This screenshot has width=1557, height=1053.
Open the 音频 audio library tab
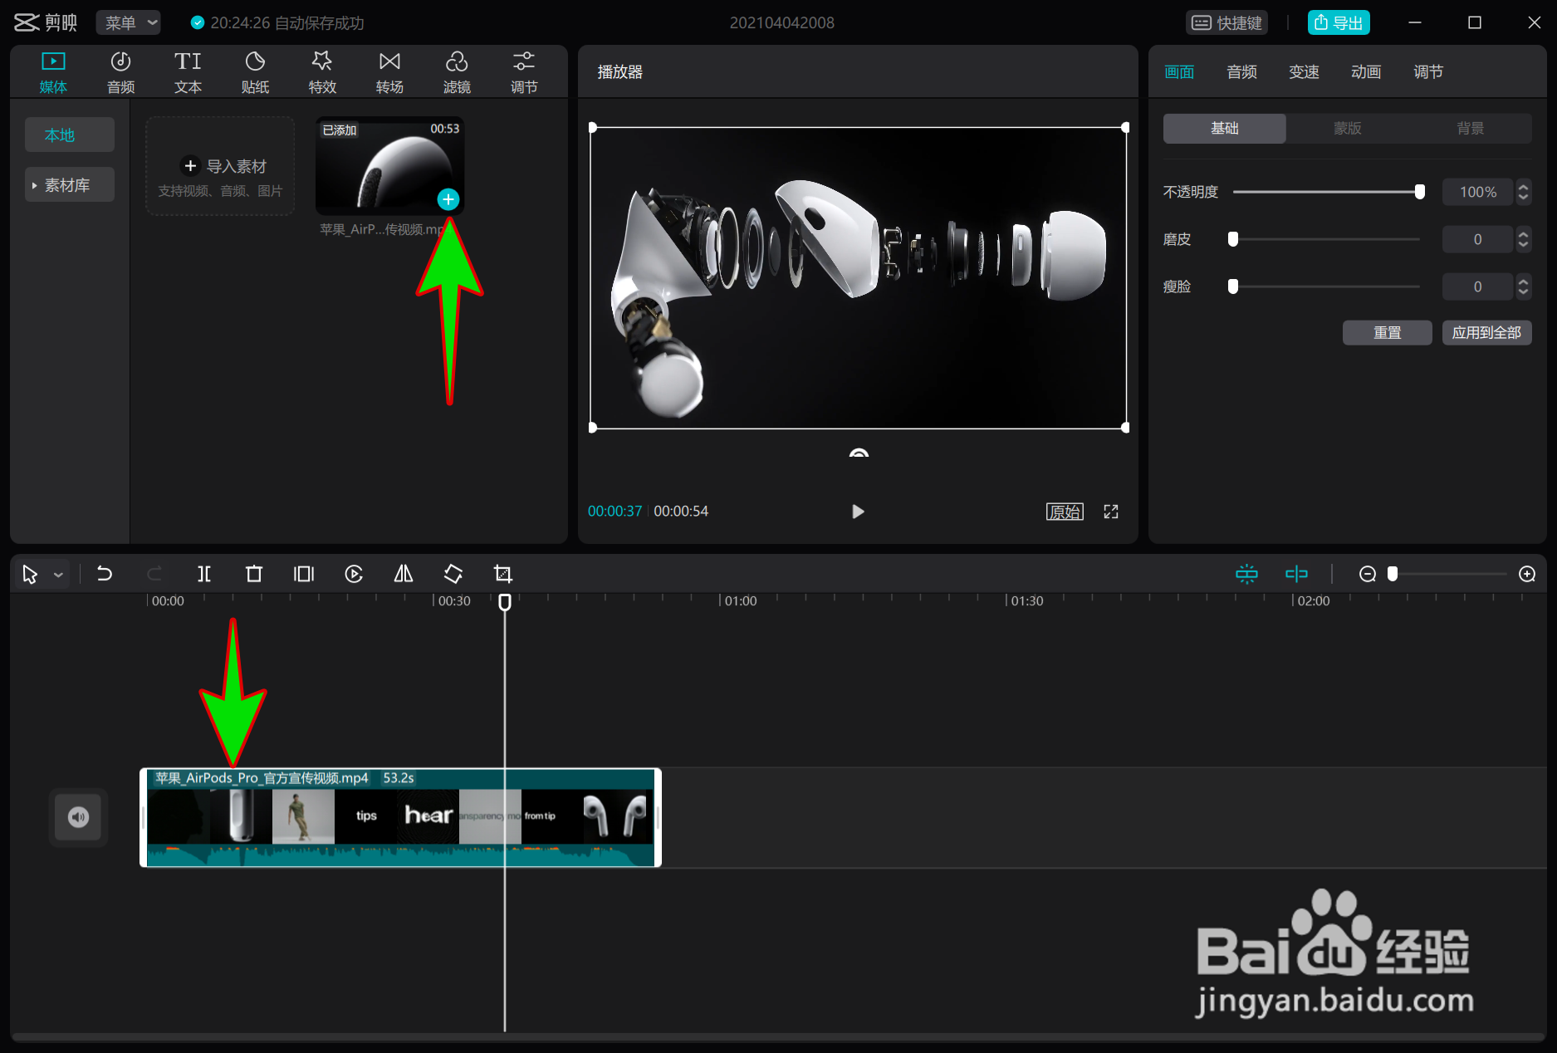click(x=120, y=72)
